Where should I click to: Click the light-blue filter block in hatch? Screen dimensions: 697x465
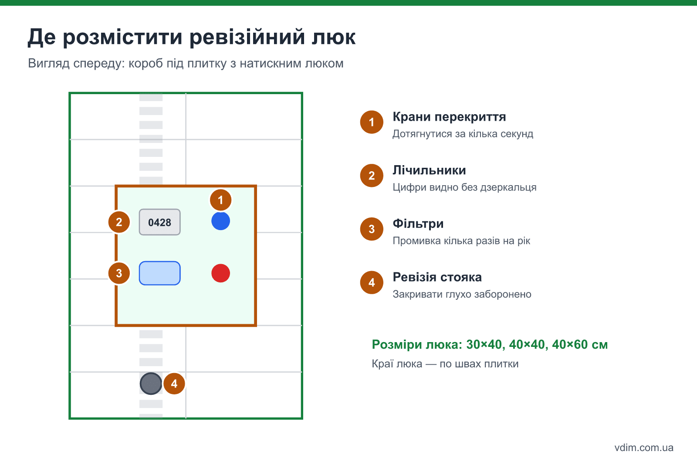tap(159, 273)
